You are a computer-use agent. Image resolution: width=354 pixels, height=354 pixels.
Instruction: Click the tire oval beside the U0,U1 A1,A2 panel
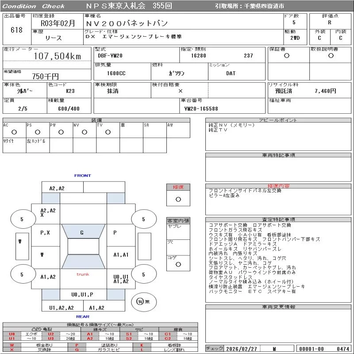tap(143, 275)
